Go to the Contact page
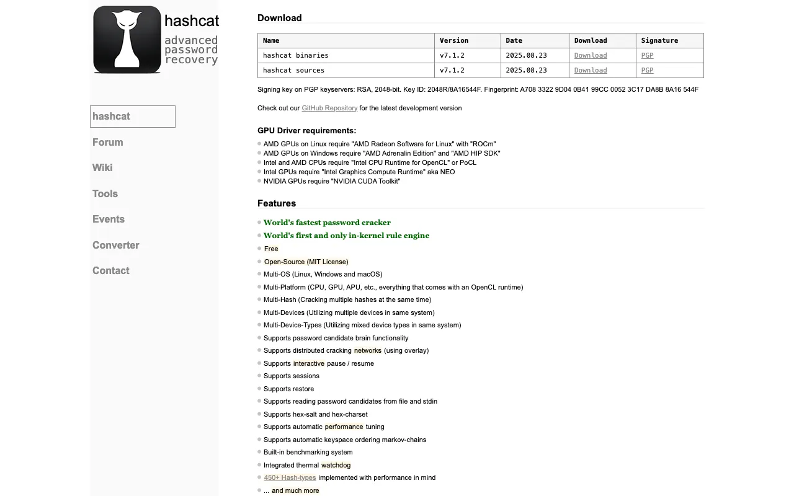The height and width of the screenshot is (496, 794). pos(110,270)
